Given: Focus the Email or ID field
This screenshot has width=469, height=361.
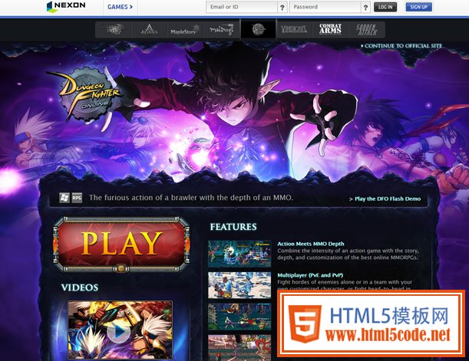Looking at the screenshot, I should [241, 7].
